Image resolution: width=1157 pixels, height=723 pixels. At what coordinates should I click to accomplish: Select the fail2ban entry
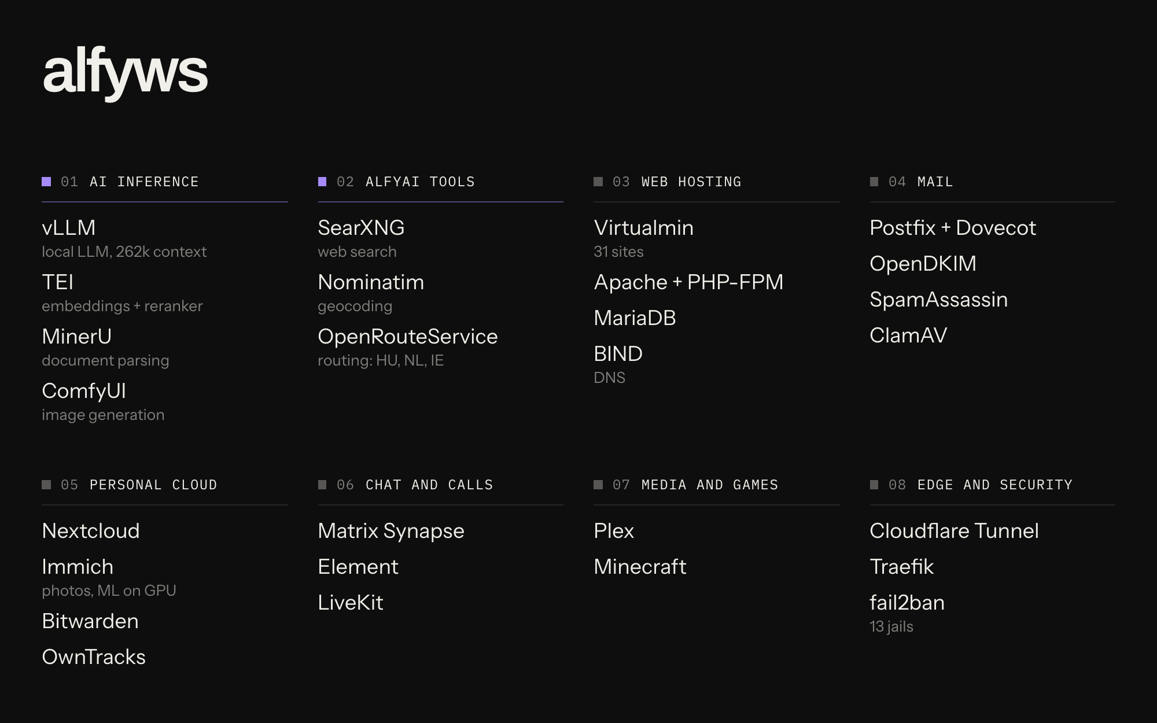click(x=907, y=603)
